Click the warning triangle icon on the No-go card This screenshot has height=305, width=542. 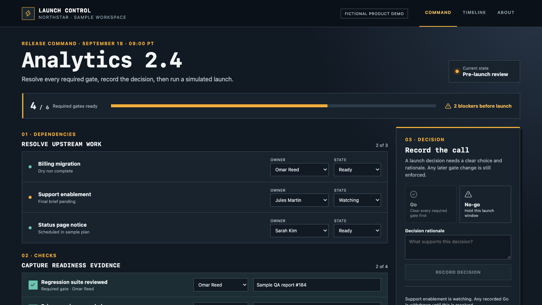(468, 194)
